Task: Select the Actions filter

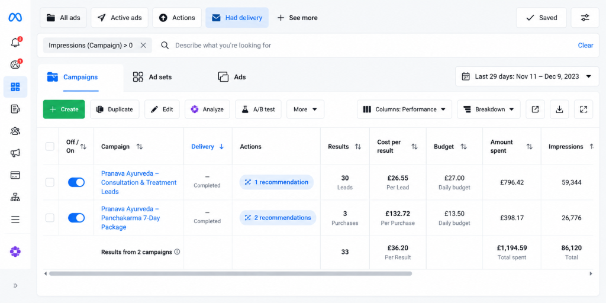Action: [x=177, y=18]
